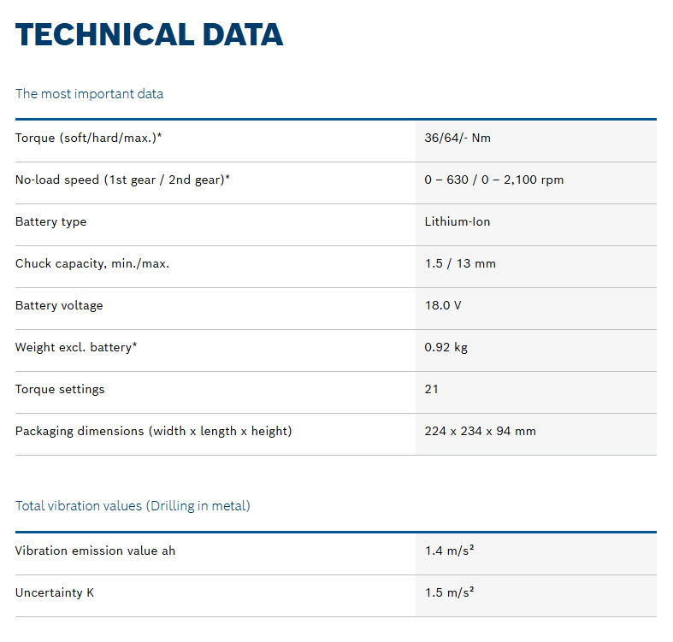Select the Weight excl. battery label
The width and height of the screenshot is (673, 642).
tap(76, 347)
